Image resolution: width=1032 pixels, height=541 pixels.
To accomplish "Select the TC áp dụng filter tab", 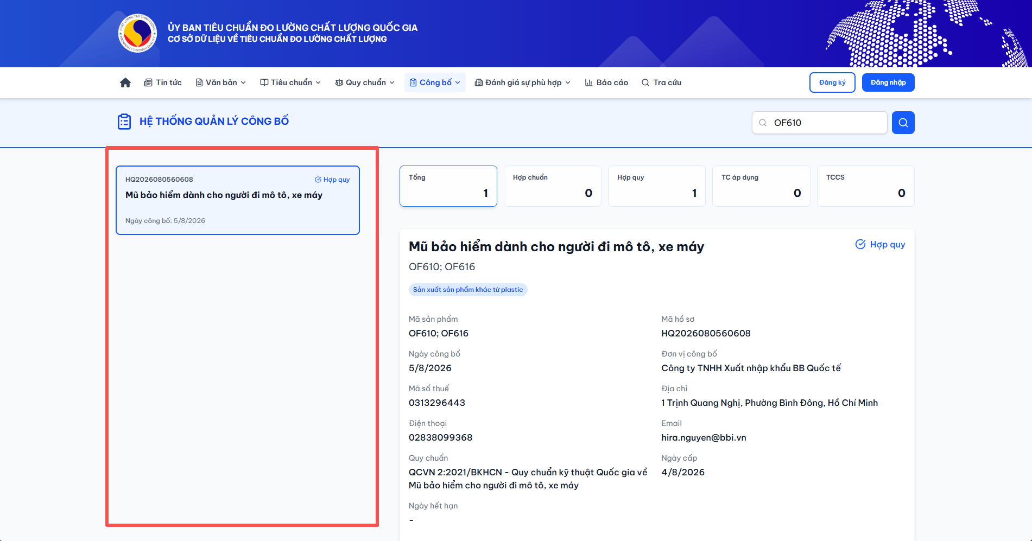I will [761, 186].
